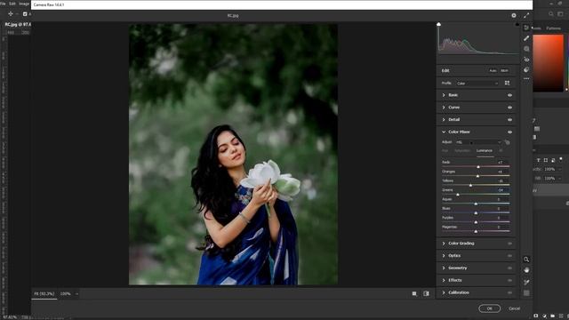Image resolution: width=569 pixels, height=320 pixels.
Task: Switch to the All tab in Color Mixer
Action: tap(501, 150)
